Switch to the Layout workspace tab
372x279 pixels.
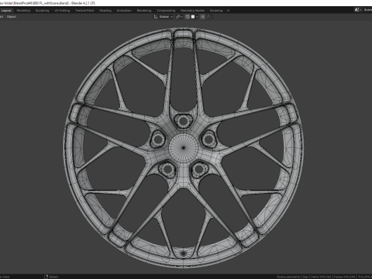(6, 11)
